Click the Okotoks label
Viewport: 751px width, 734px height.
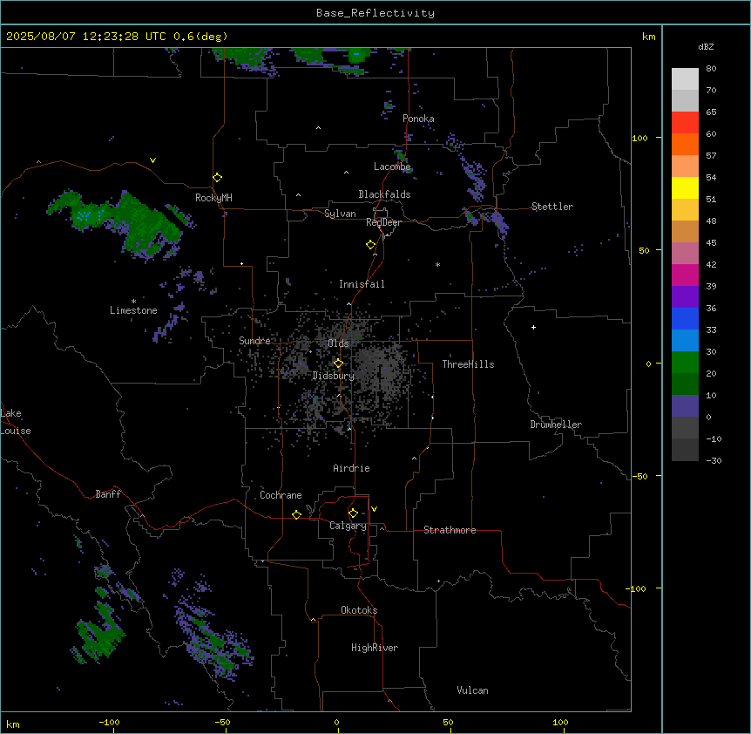tap(359, 610)
